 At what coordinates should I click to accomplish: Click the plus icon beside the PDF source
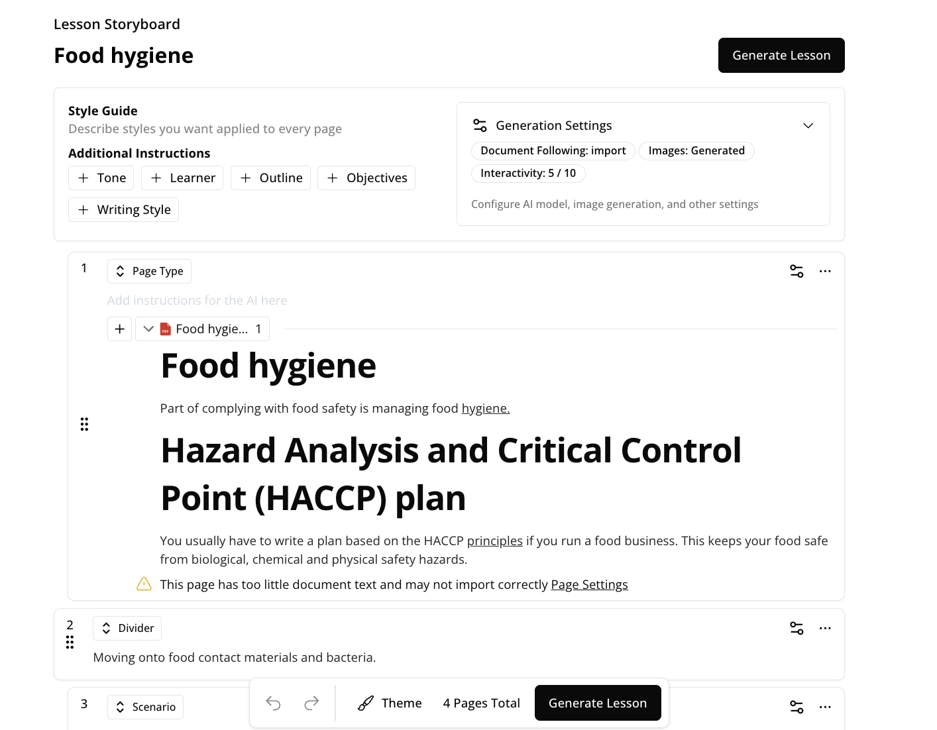(x=119, y=329)
